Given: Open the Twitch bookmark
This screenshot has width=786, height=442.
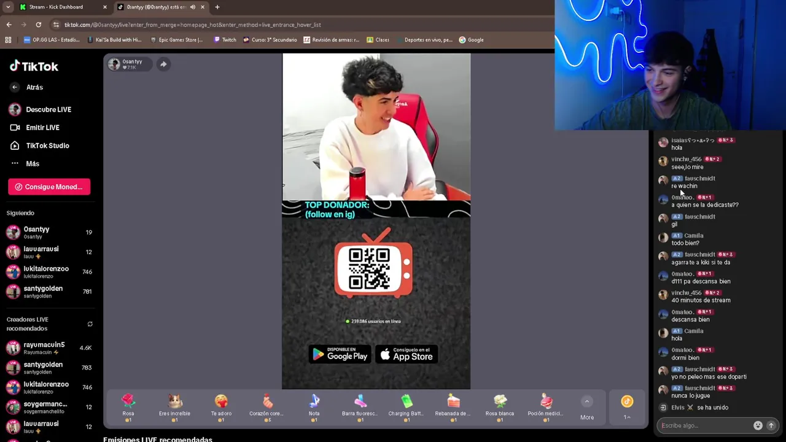Looking at the screenshot, I should coord(225,40).
